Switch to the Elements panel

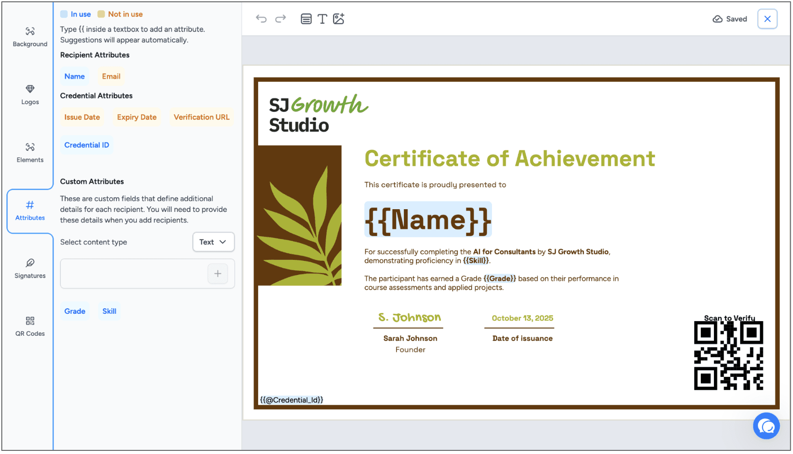click(30, 153)
